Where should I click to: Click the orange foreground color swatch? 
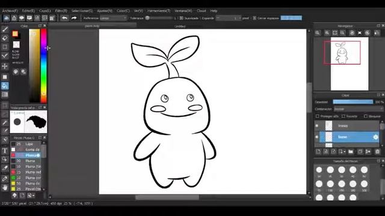(15, 34)
